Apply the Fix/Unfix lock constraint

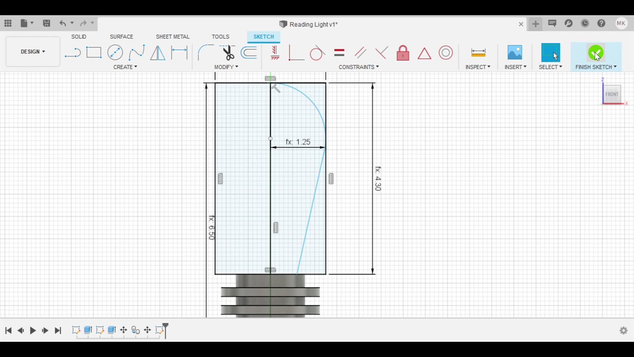[x=403, y=53]
